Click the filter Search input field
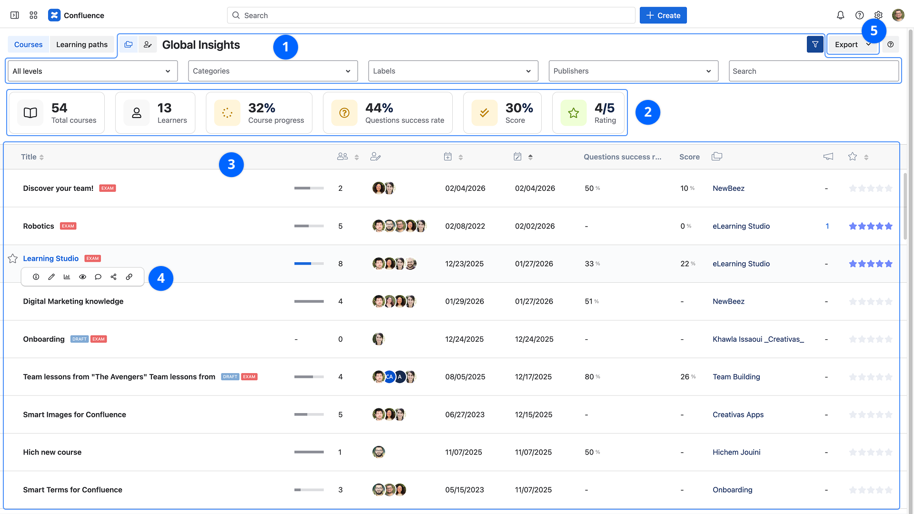The image size is (914, 514). coord(813,71)
